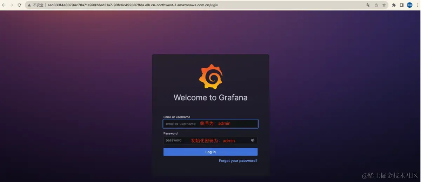Screen dimensions: 421x182
Task: Open the extensions puzzle icon
Action: click(x=394, y=5)
